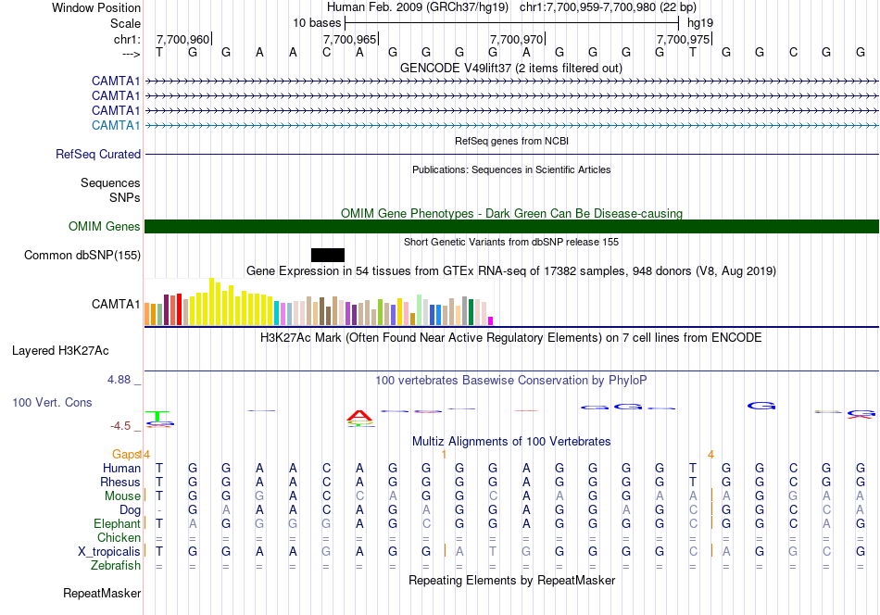Click the Common dbSNP(155) label
Screen dimensions: 880x615
(82, 255)
